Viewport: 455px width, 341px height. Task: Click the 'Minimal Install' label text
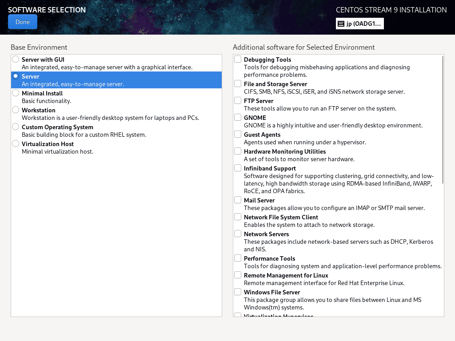click(x=42, y=93)
